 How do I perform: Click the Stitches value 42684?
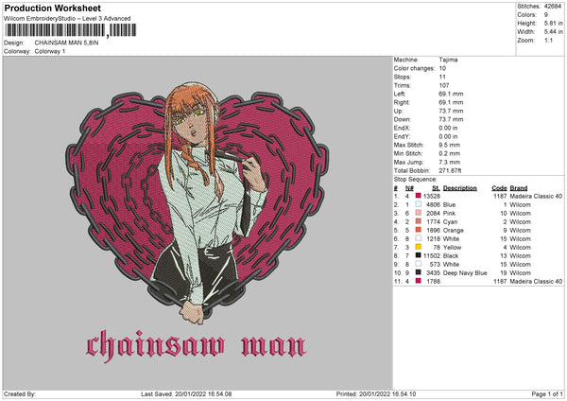[x=553, y=7]
